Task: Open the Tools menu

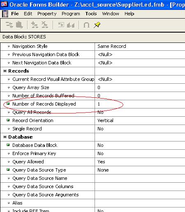Action: point(91,14)
